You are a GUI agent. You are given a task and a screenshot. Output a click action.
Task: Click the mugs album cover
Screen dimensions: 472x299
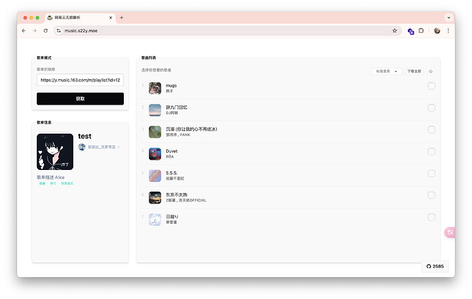tap(155, 88)
